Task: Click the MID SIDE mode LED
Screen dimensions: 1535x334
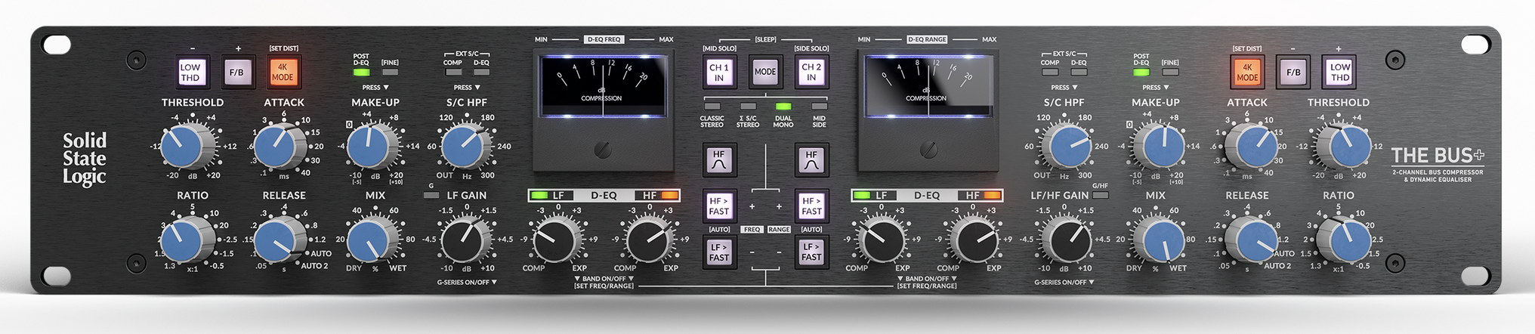Action: (819, 107)
